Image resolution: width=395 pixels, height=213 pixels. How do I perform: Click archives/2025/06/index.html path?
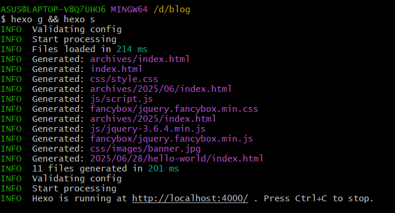(161, 89)
